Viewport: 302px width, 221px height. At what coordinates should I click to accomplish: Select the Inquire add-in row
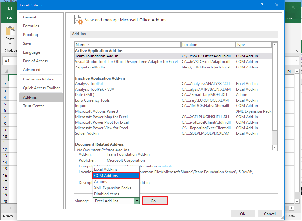(x=173, y=106)
